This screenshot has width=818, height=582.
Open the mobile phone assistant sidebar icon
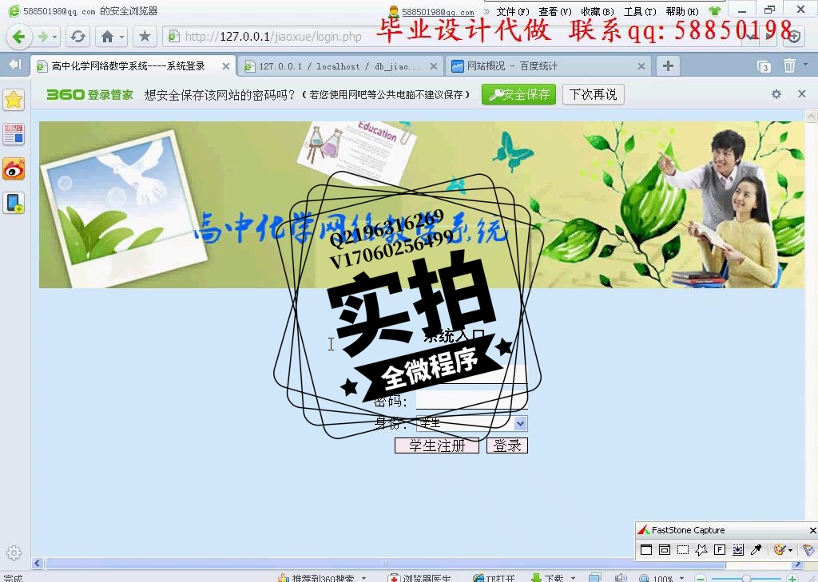[14, 203]
